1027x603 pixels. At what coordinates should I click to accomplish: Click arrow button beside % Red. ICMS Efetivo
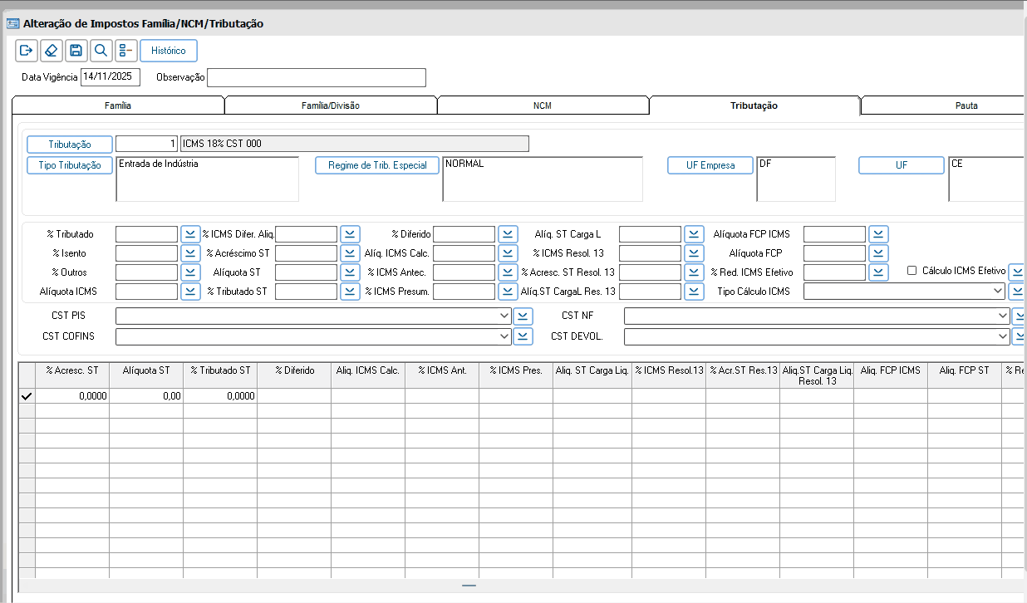click(878, 272)
